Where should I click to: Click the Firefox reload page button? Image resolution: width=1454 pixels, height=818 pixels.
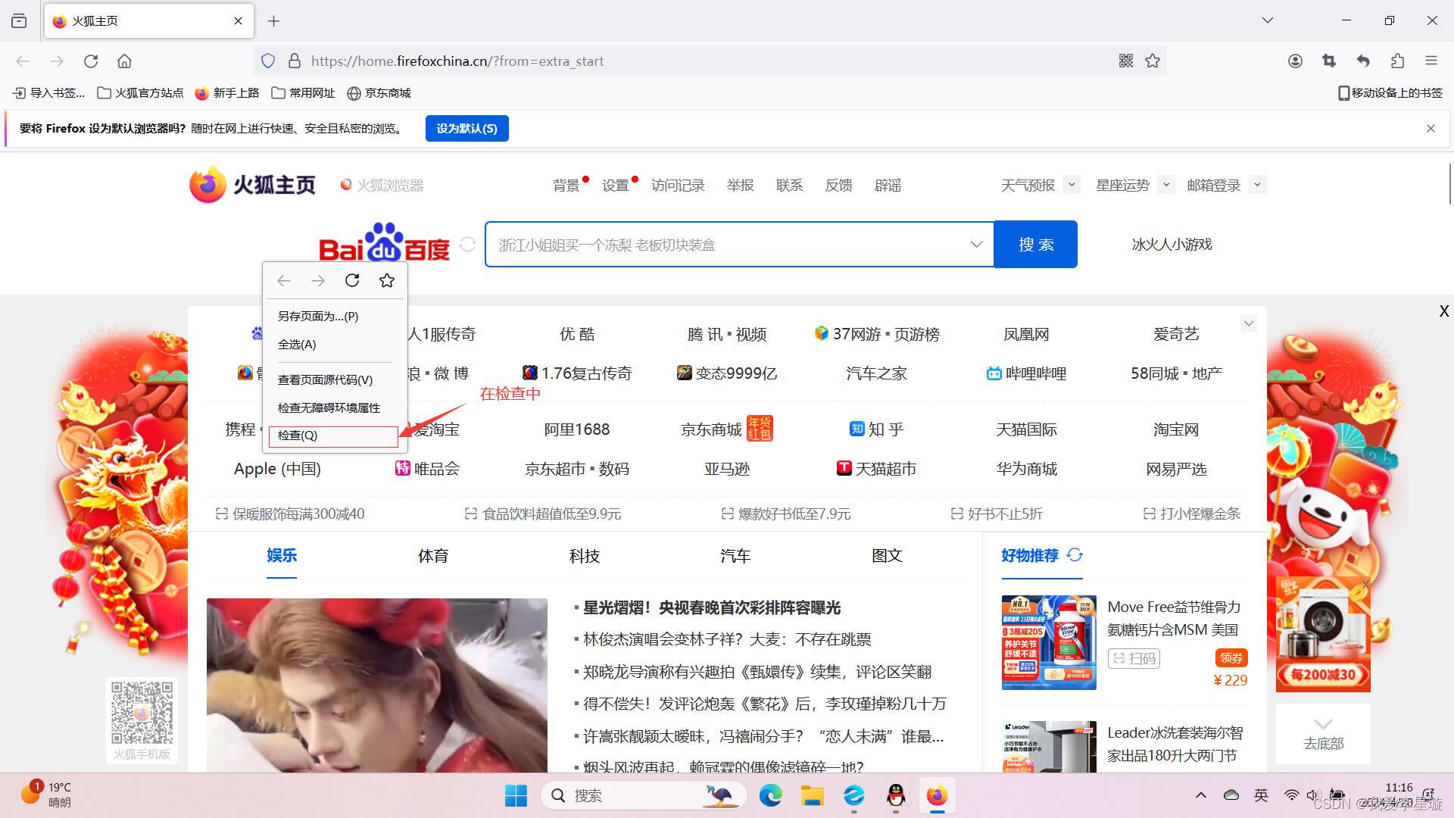pos(91,61)
